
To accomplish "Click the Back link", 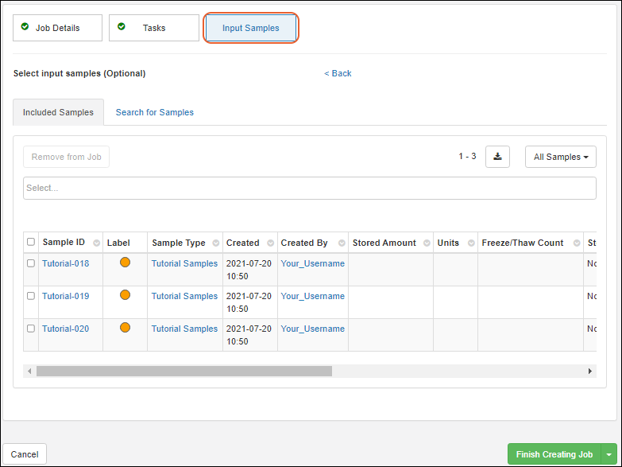I will [x=338, y=73].
